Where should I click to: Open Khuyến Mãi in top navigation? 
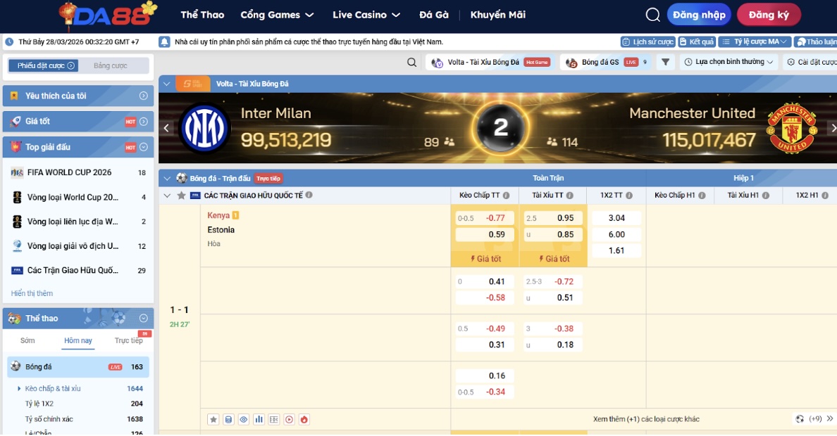(x=498, y=15)
